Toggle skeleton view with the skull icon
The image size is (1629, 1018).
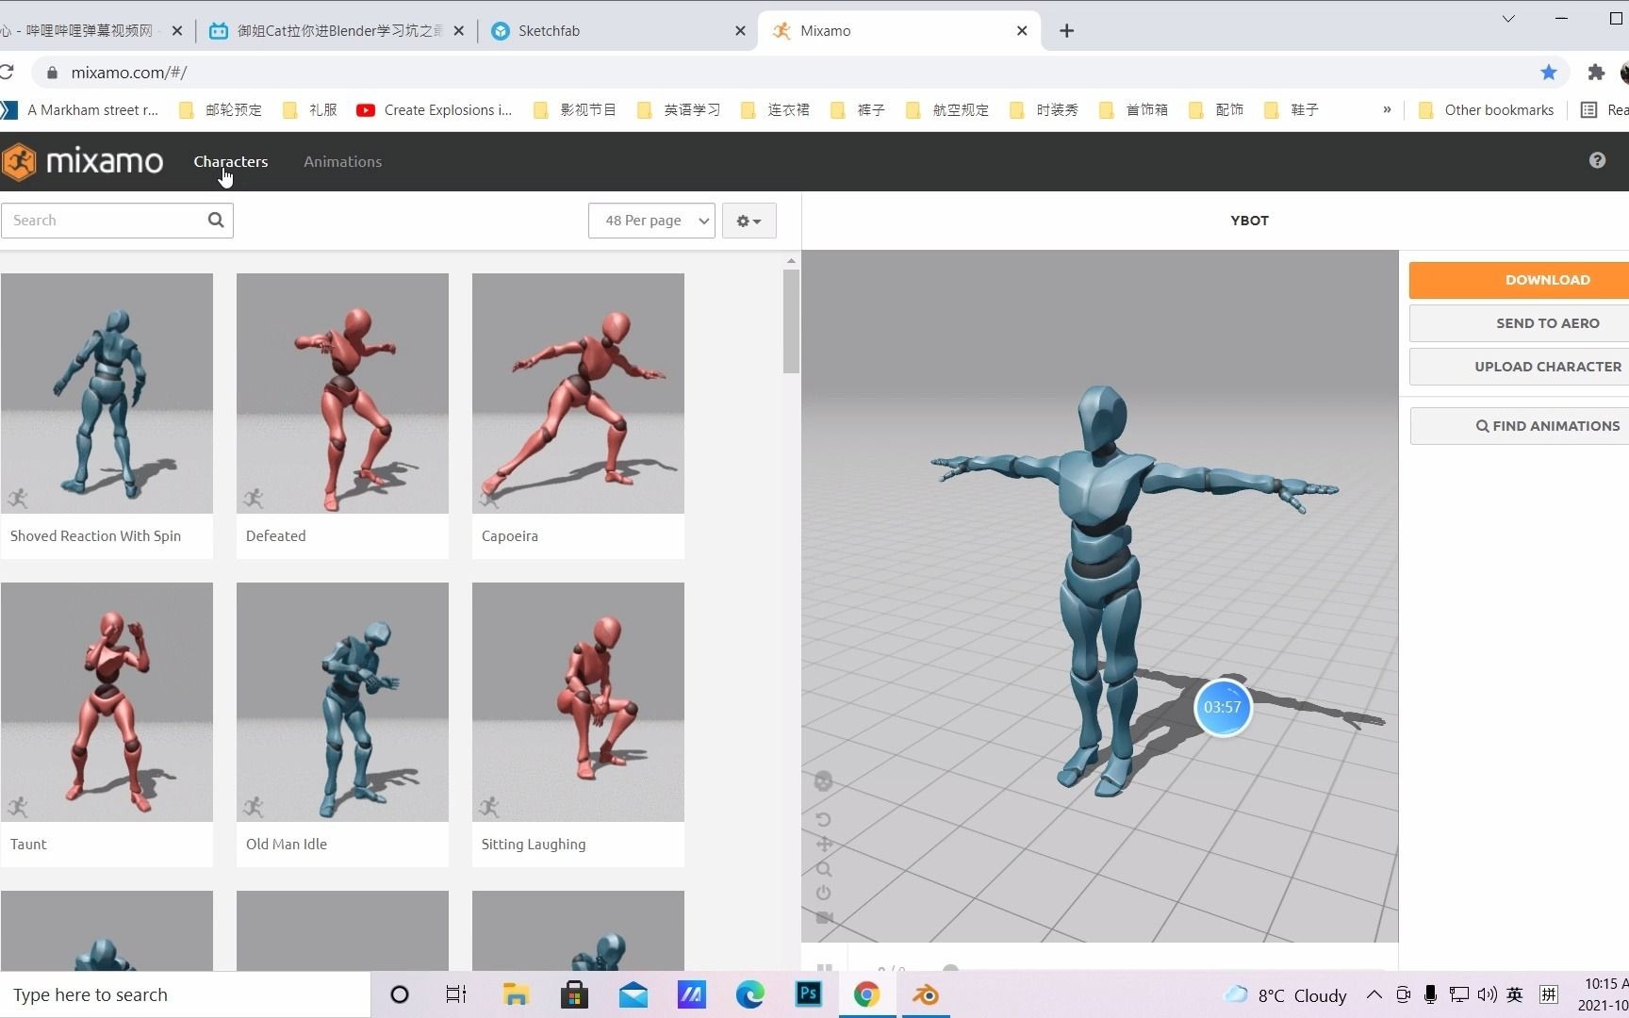coord(822,780)
